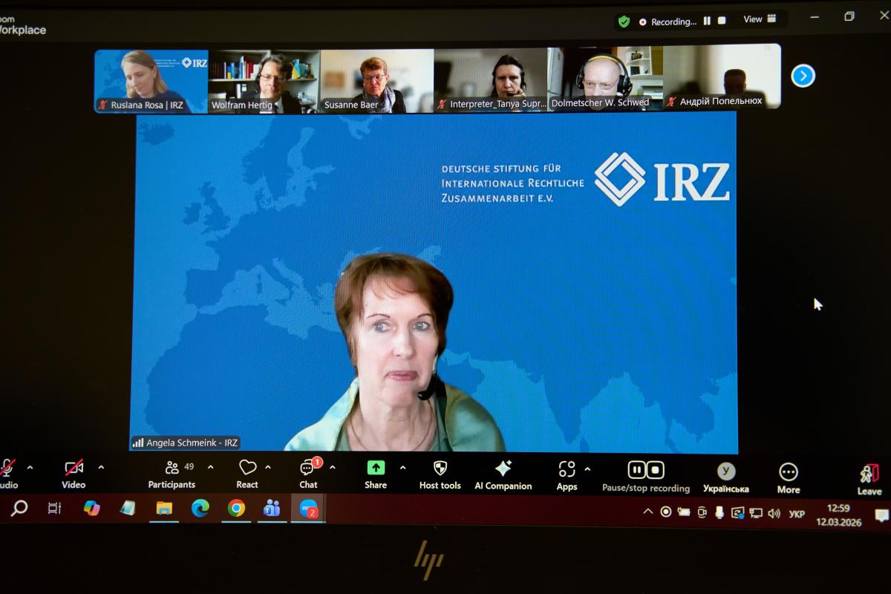Select the Українська interpretation language
This screenshot has width=891, height=594.
(725, 477)
